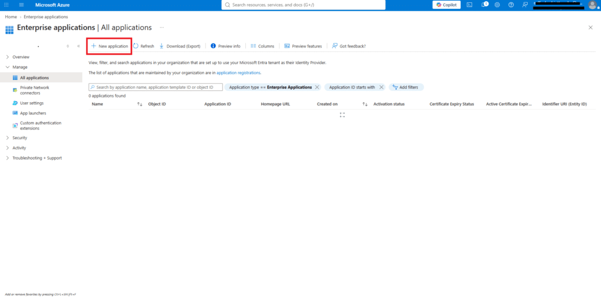Open the Azure apps waffle launcher
Viewport: 601px width, 297px height.
pyautogui.click(x=6, y=5)
